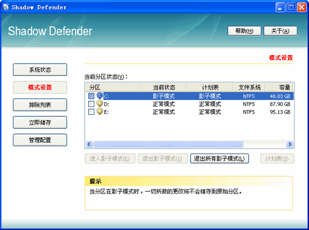Select the D: partition label
The height and width of the screenshot is (230, 309).
pyautogui.click(x=106, y=104)
